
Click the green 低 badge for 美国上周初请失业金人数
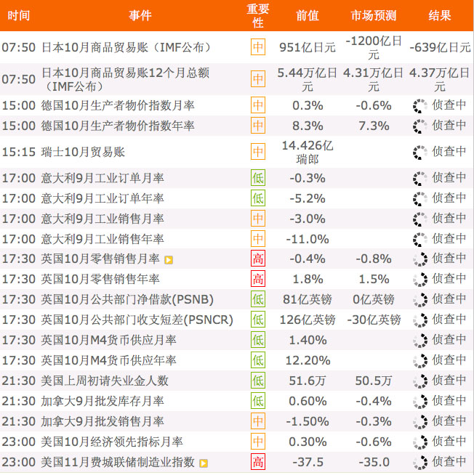point(258,380)
